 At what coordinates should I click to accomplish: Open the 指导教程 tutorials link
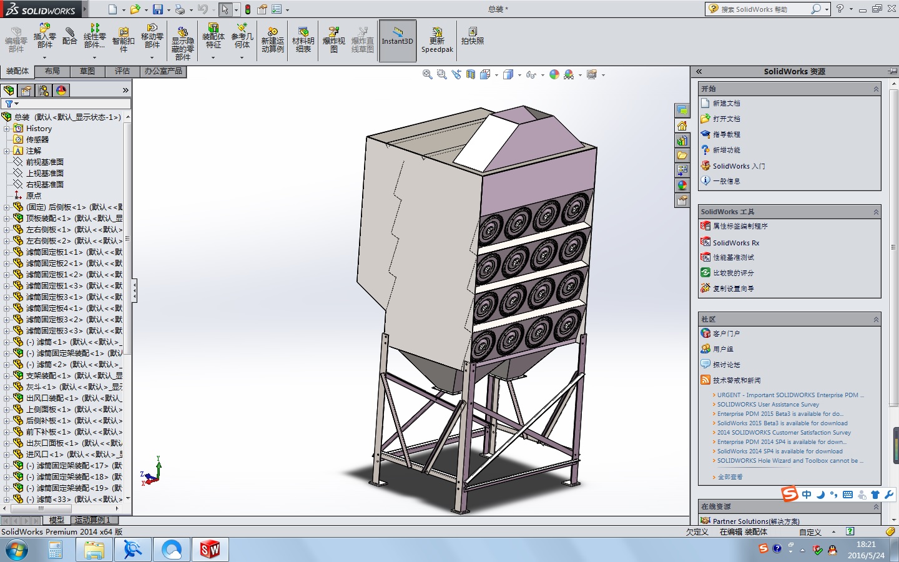[727, 134]
